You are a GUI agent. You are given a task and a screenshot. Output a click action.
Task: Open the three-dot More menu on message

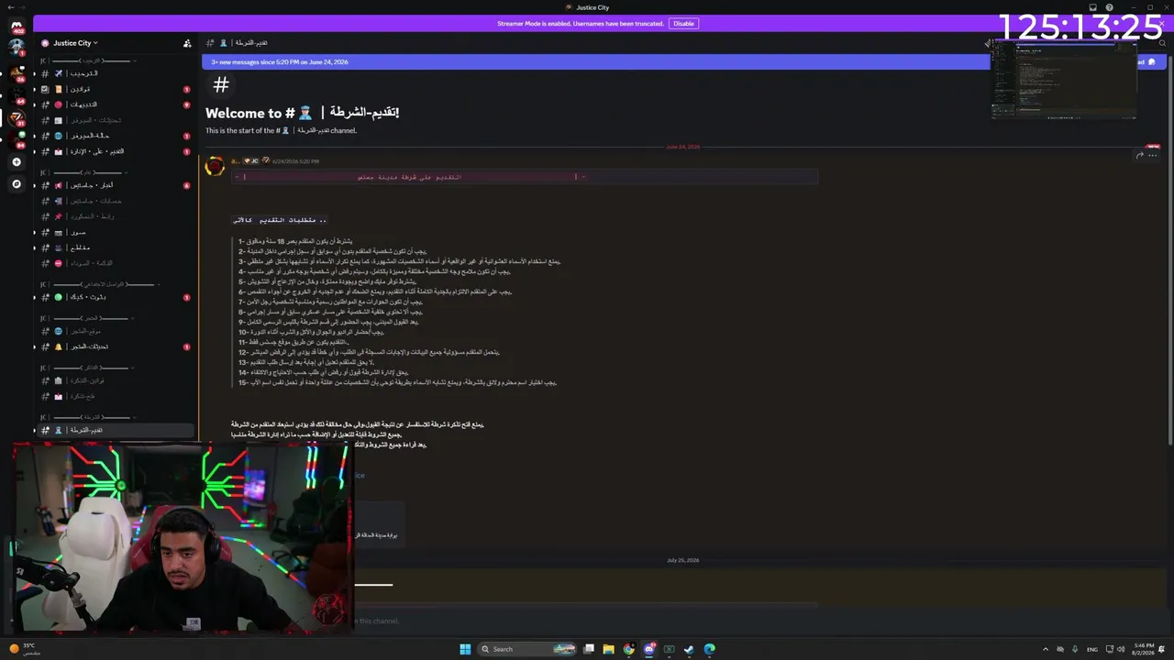[1153, 155]
